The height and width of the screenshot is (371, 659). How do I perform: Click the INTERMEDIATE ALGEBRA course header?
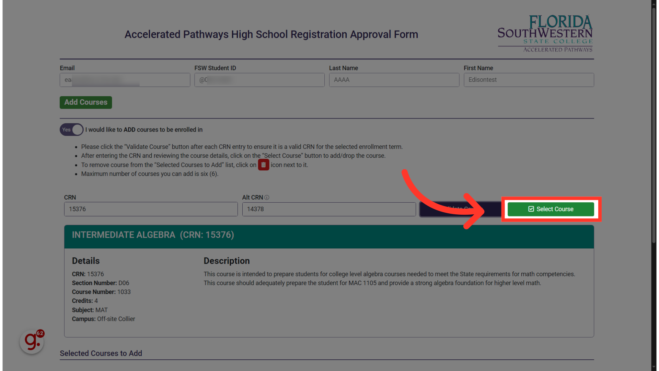(329, 235)
